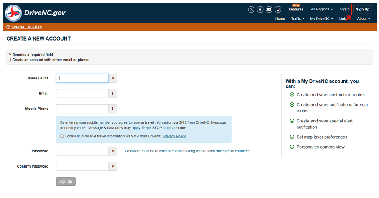Click the Confirm Password required asterisk
Screen dimensions: 379x198
(113, 166)
